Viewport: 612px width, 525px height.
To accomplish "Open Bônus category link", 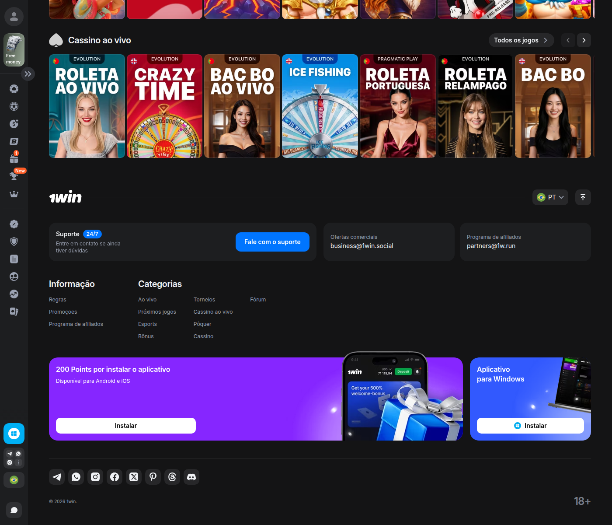I will click(146, 336).
